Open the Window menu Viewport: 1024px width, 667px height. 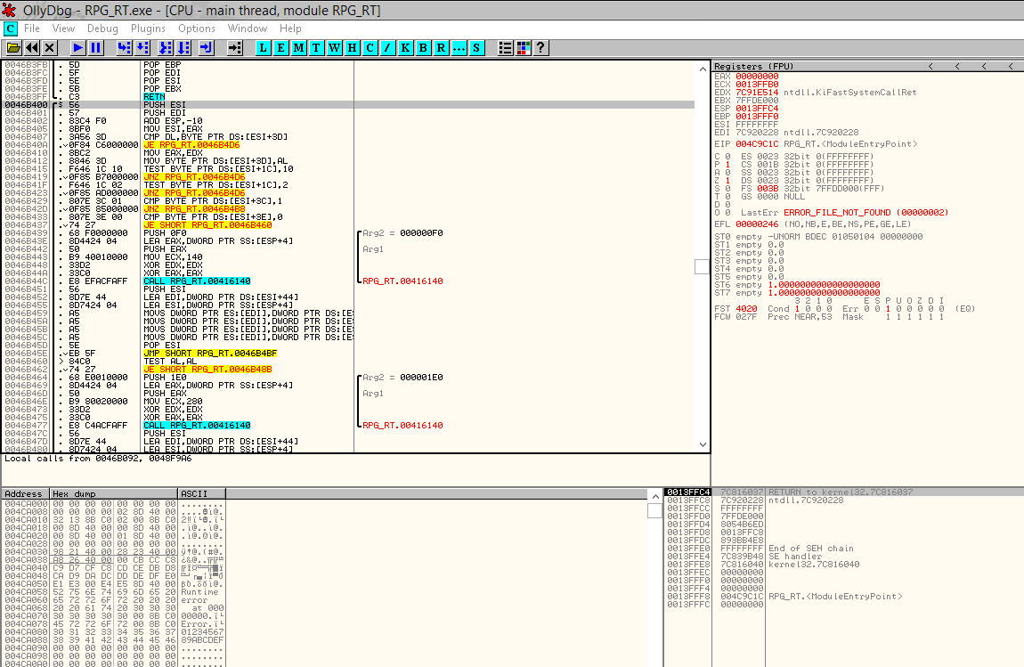248,28
